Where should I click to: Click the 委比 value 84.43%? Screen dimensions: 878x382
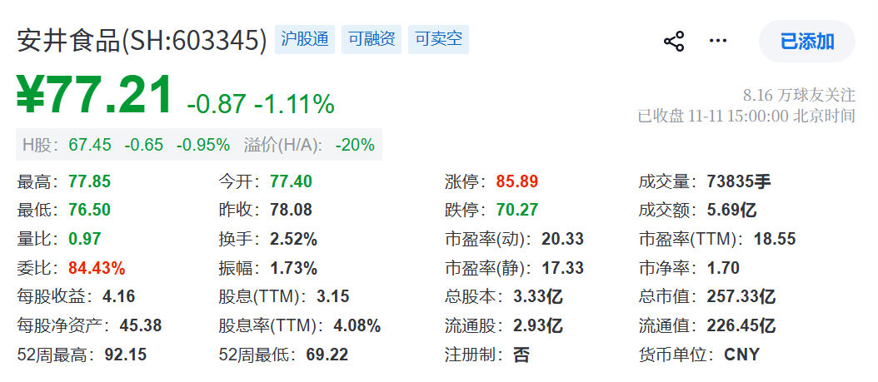[97, 269]
